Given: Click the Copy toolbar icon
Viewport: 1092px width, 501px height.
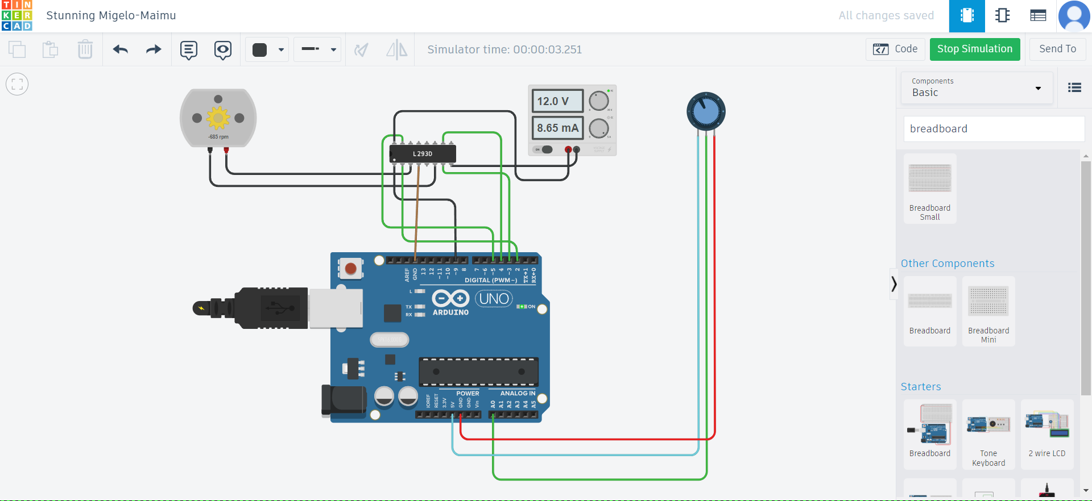Looking at the screenshot, I should coord(17,49).
